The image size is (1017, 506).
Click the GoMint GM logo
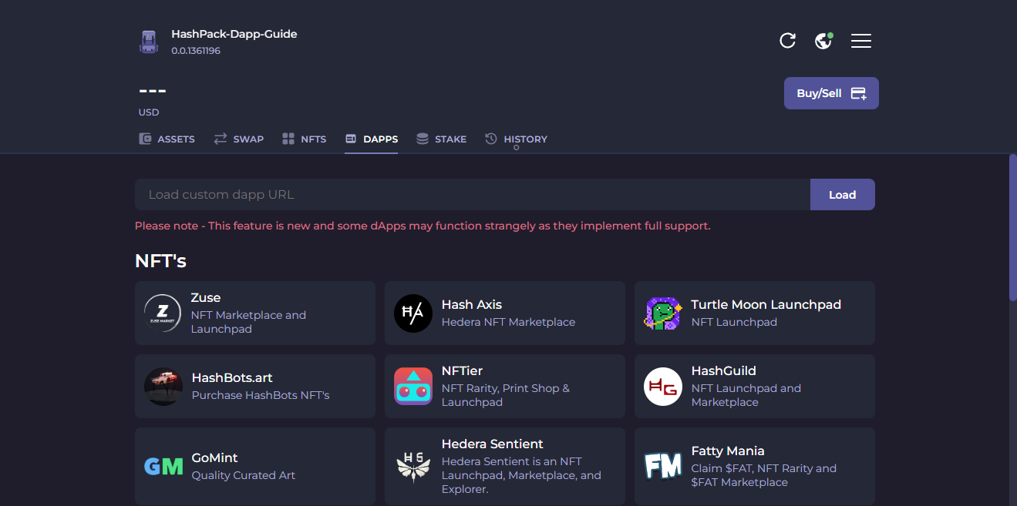163,466
